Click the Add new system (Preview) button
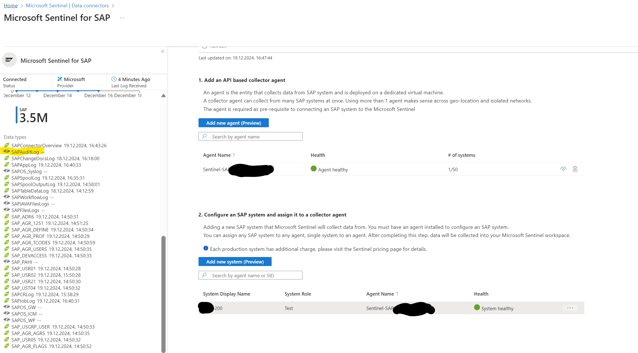The height and width of the screenshot is (353, 638). (235, 262)
